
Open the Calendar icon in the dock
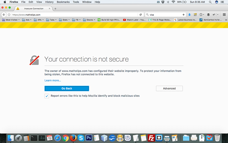click(x=50, y=138)
